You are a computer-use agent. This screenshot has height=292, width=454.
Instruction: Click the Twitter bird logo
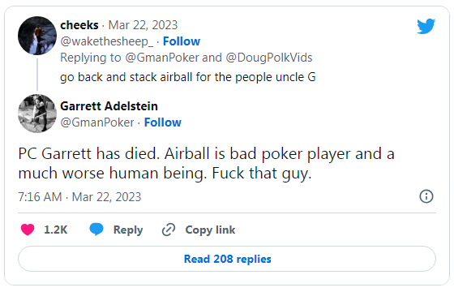426,26
